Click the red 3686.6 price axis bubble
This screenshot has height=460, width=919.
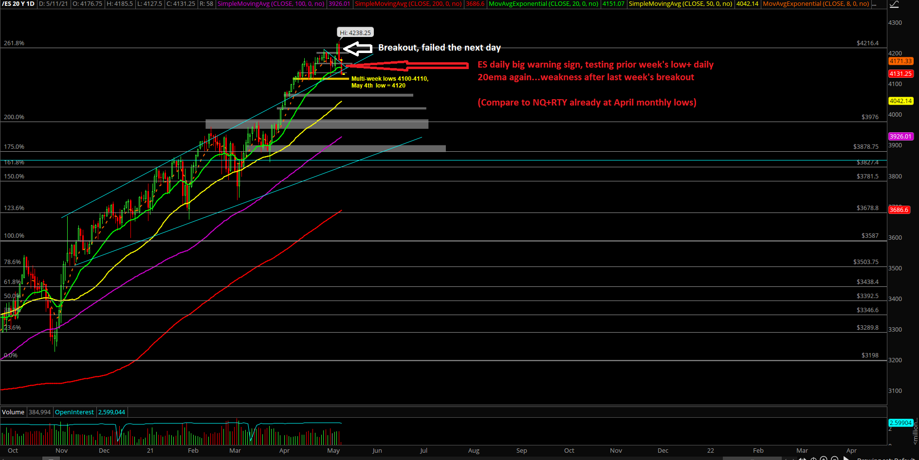click(899, 210)
